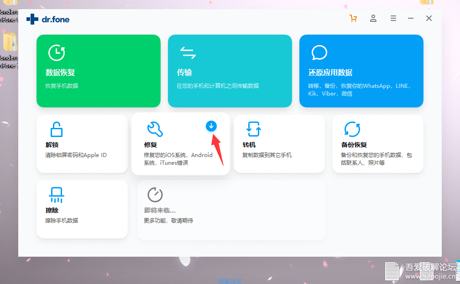Viewport: 460px width, 284px height.
Task: Close the dr.fone window
Action: click(x=429, y=18)
